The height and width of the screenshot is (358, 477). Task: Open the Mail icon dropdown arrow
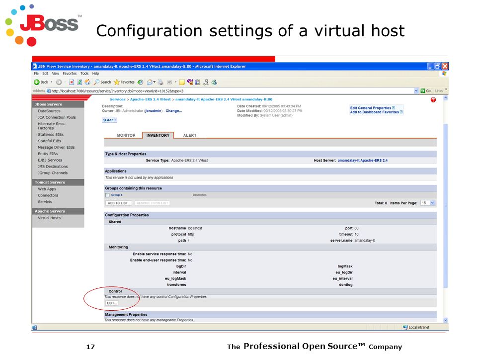click(x=154, y=82)
